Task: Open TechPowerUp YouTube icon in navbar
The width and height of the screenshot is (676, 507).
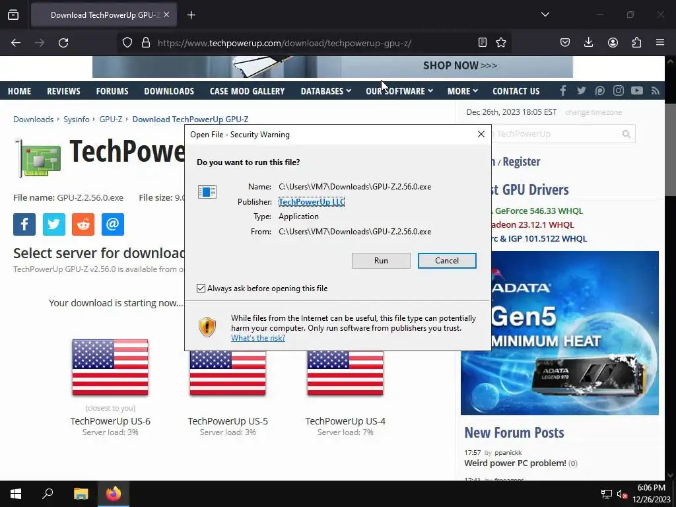Action: pyautogui.click(x=637, y=90)
